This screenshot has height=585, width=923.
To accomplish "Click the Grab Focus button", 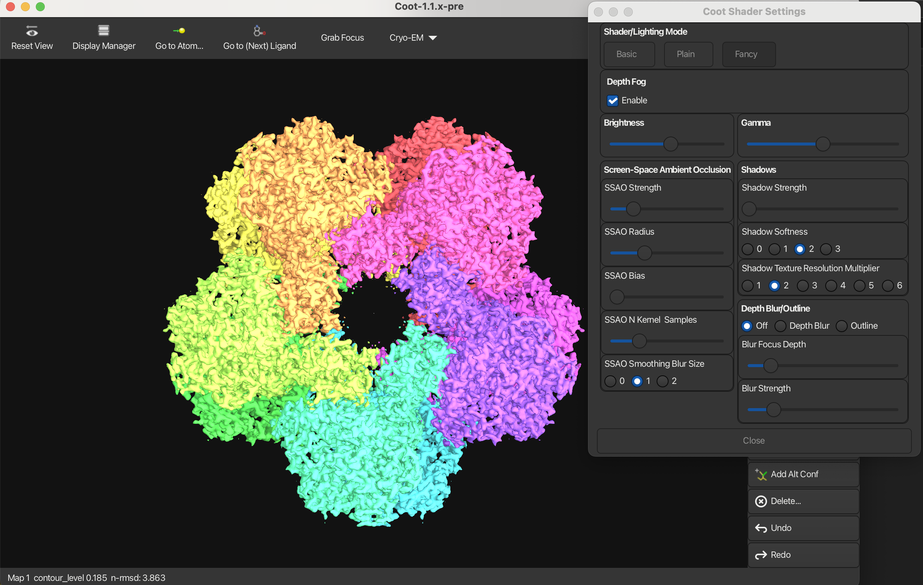I will point(342,38).
